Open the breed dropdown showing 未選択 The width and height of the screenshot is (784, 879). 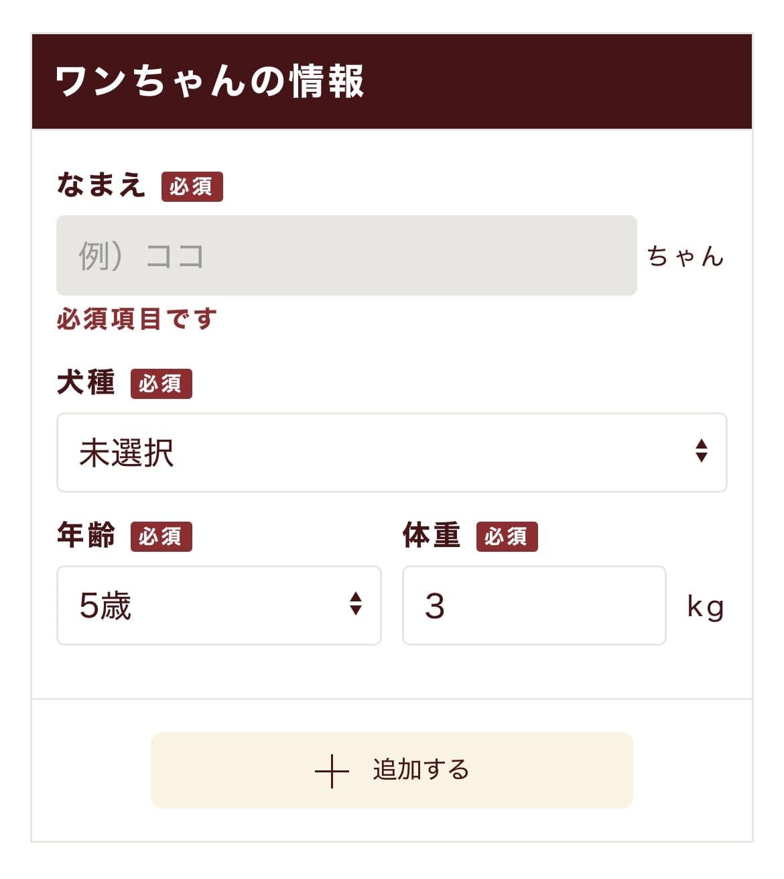375,453
